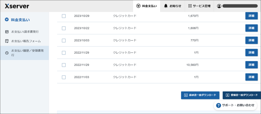
Task: Click the amount 1,670円
Action: coord(193,16)
